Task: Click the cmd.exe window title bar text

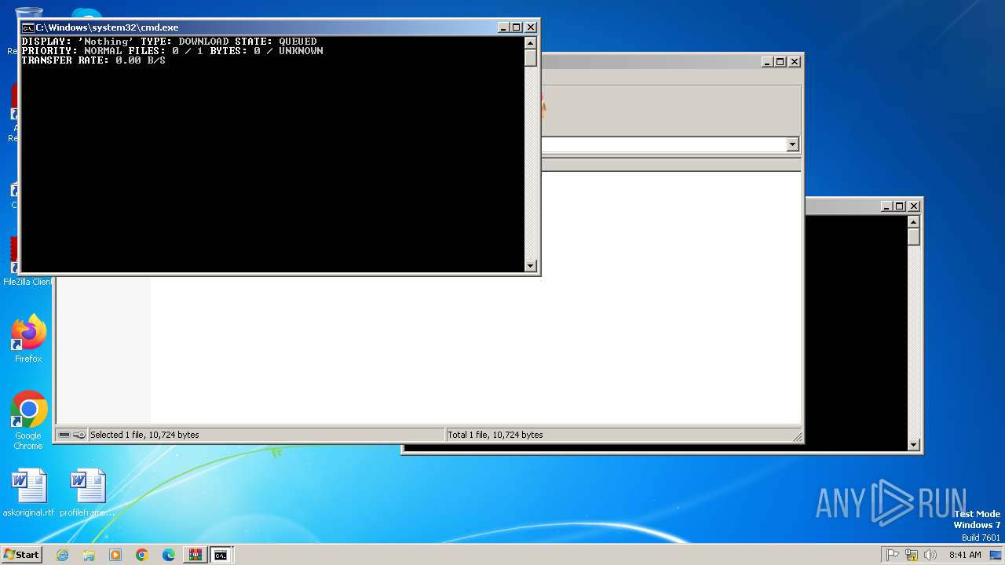Action: pyautogui.click(x=107, y=27)
